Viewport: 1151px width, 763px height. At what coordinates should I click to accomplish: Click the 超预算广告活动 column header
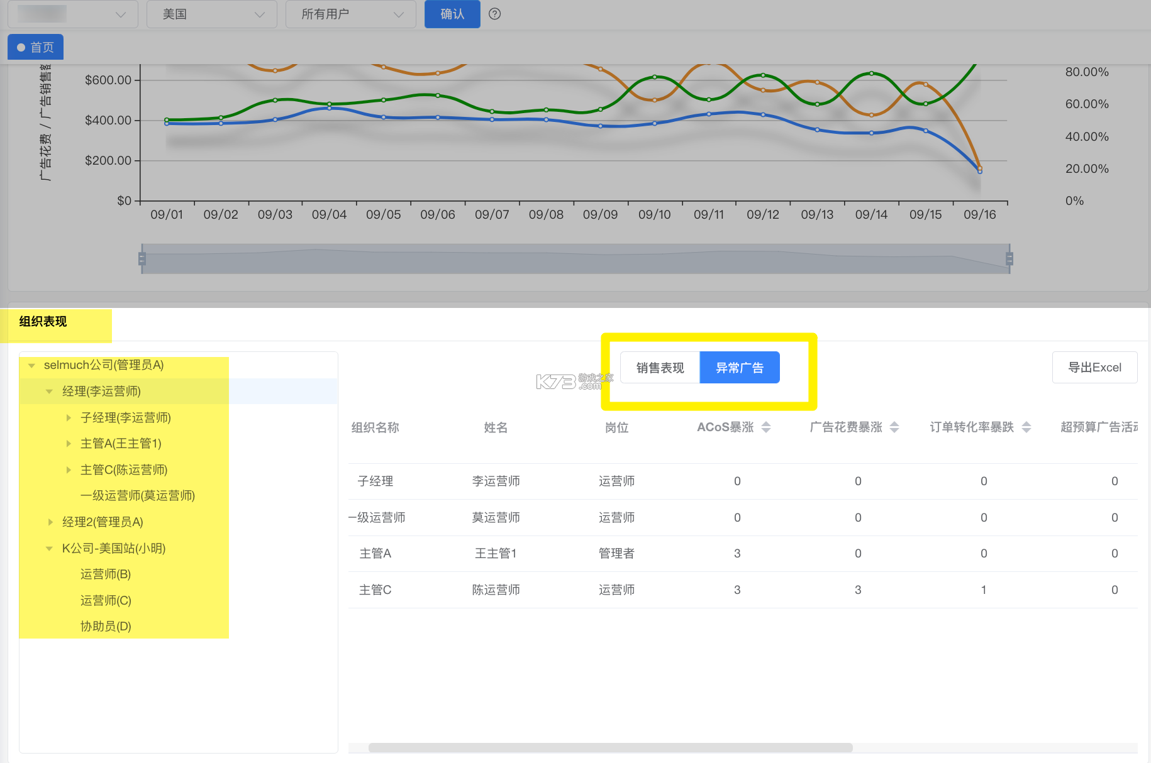click(x=1099, y=427)
